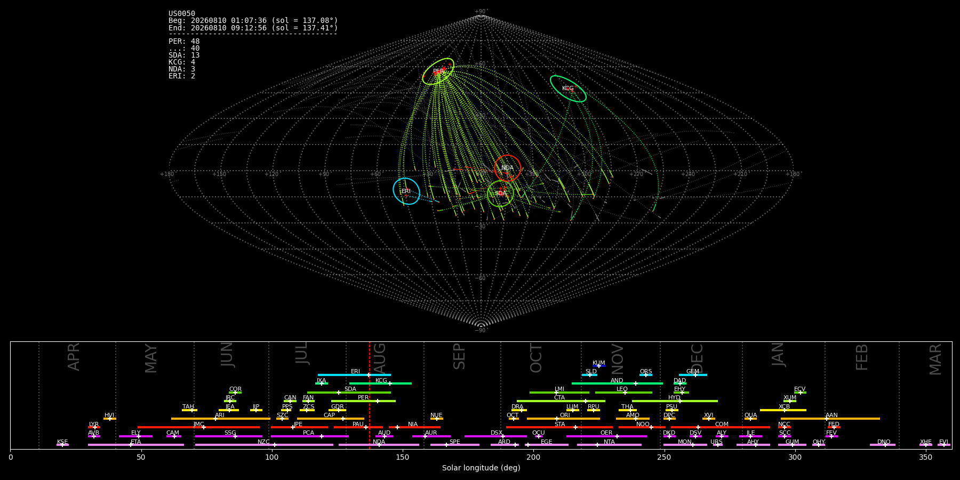Click the ORS shower bar

(x=646, y=375)
